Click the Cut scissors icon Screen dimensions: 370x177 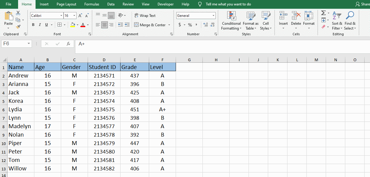click(x=18, y=13)
